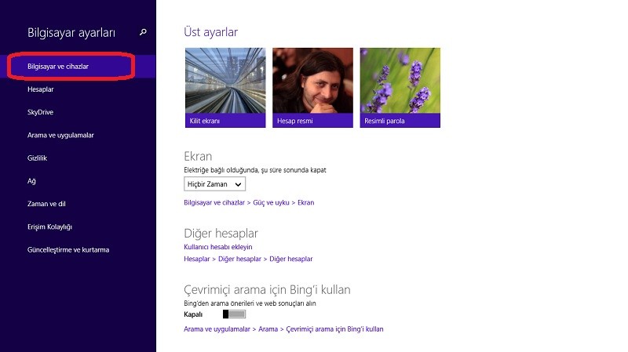Follow the Bilgisayar ve cihazlar > Güç ve uyku > Ekran link

pos(249,202)
